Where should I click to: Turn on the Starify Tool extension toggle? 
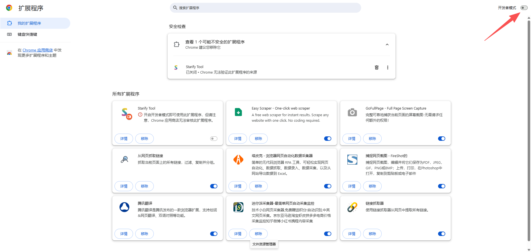(213, 138)
